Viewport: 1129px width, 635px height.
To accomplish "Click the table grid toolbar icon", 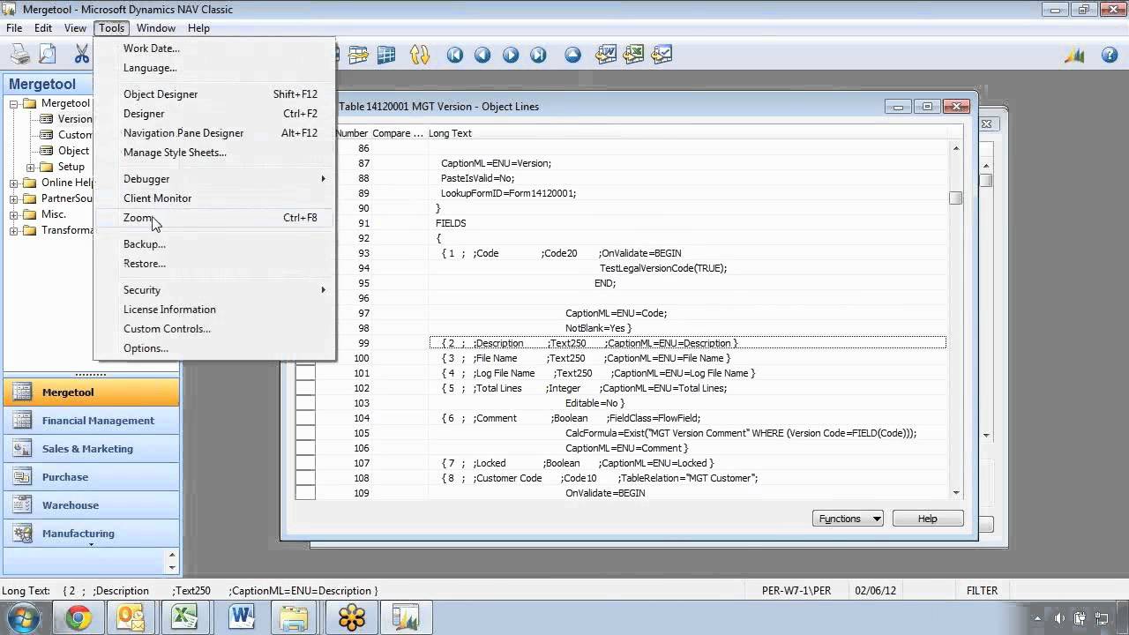I will click(385, 55).
